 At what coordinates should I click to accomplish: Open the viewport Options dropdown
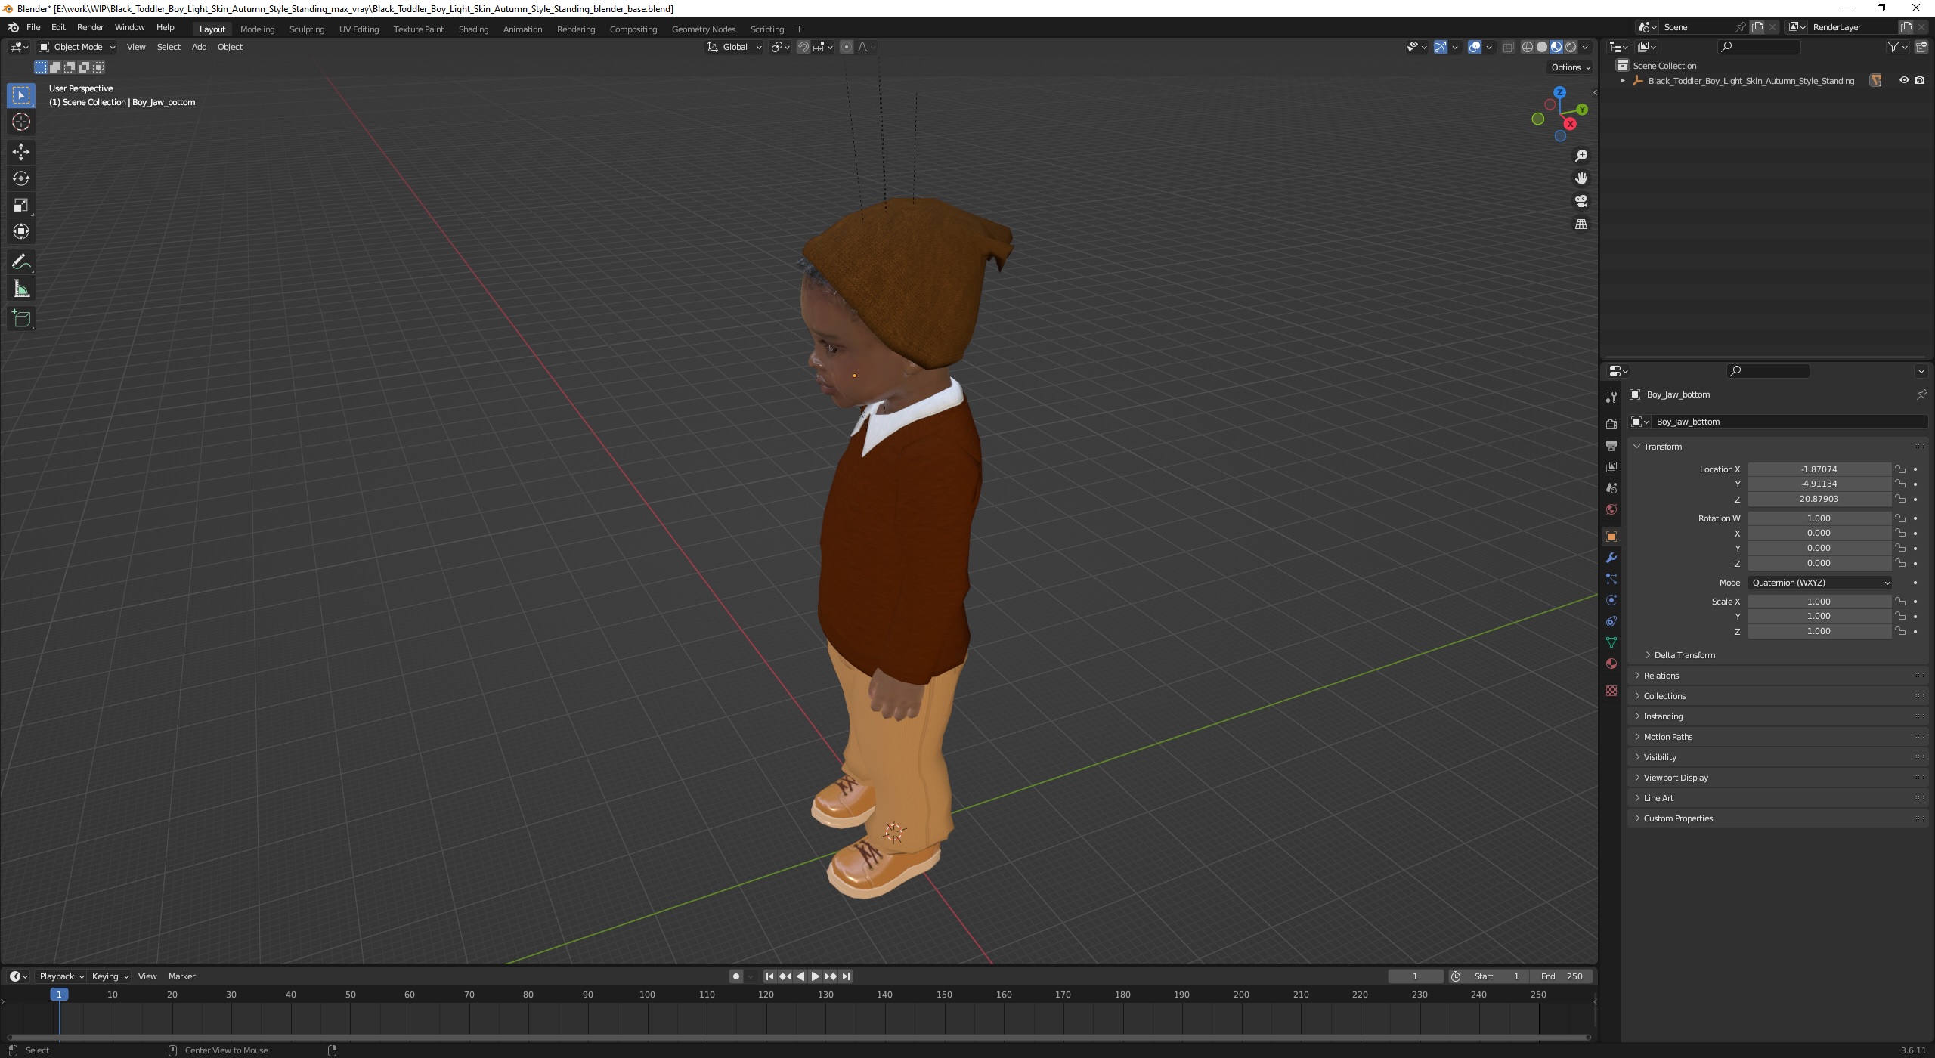(x=1571, y=67)
